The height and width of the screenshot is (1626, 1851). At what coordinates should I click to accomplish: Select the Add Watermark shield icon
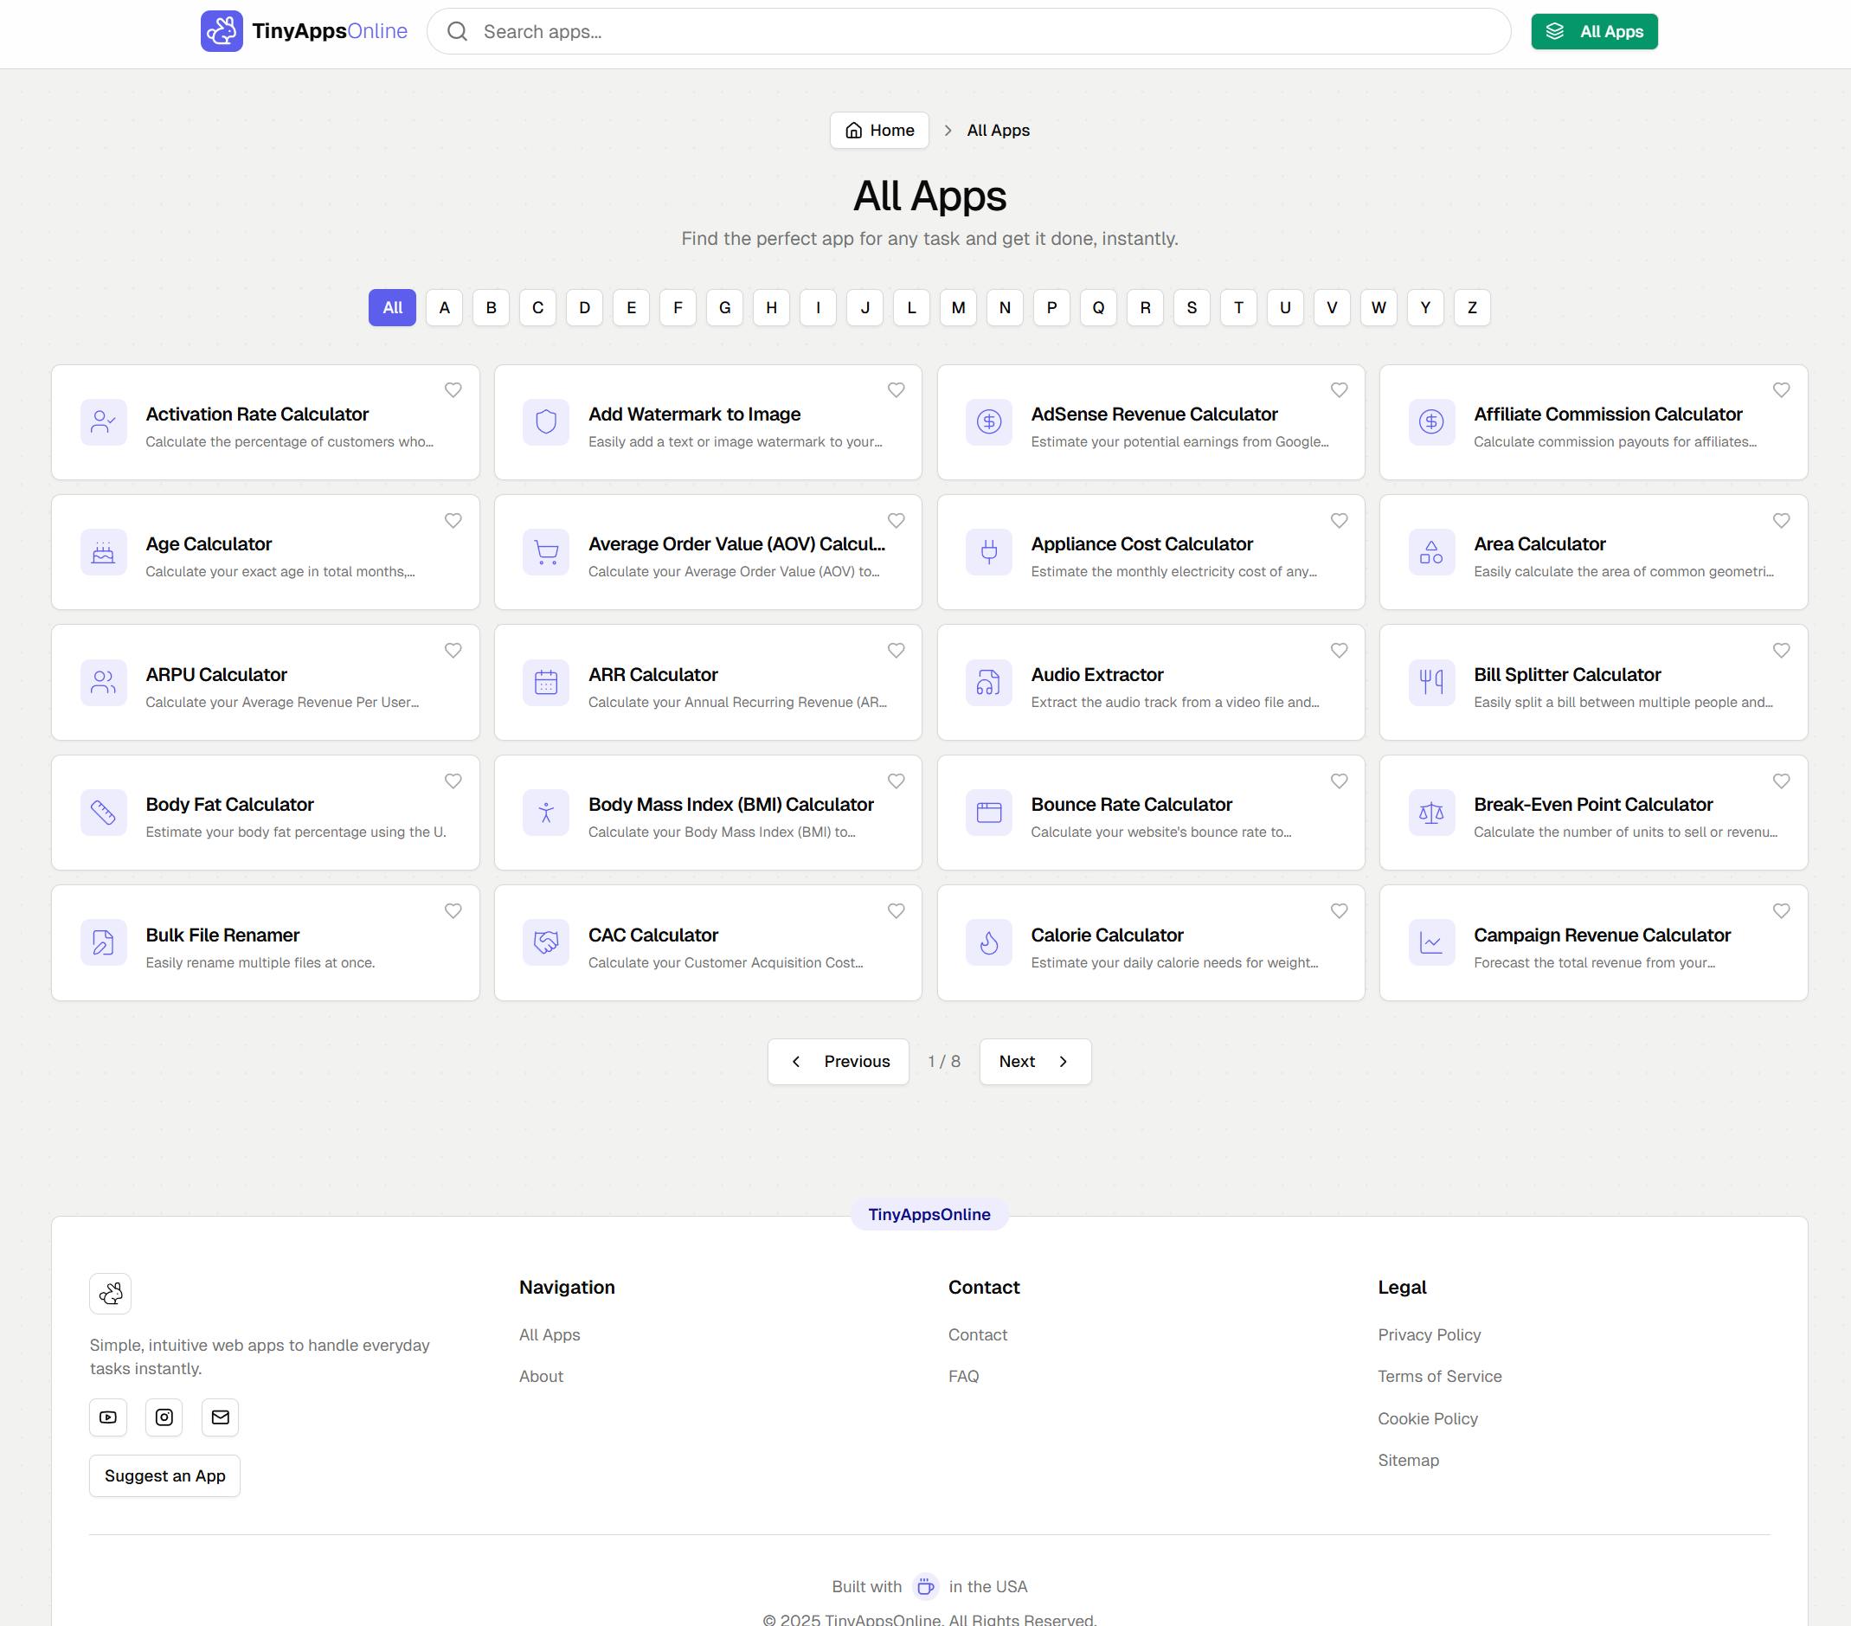coord(545,422)
